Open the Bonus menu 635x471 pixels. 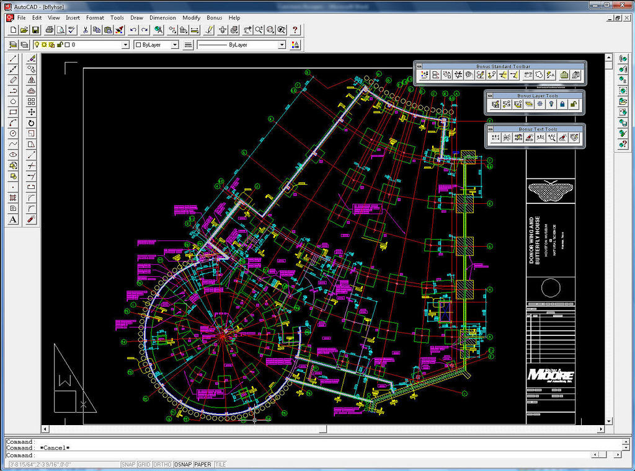(214, 18)
